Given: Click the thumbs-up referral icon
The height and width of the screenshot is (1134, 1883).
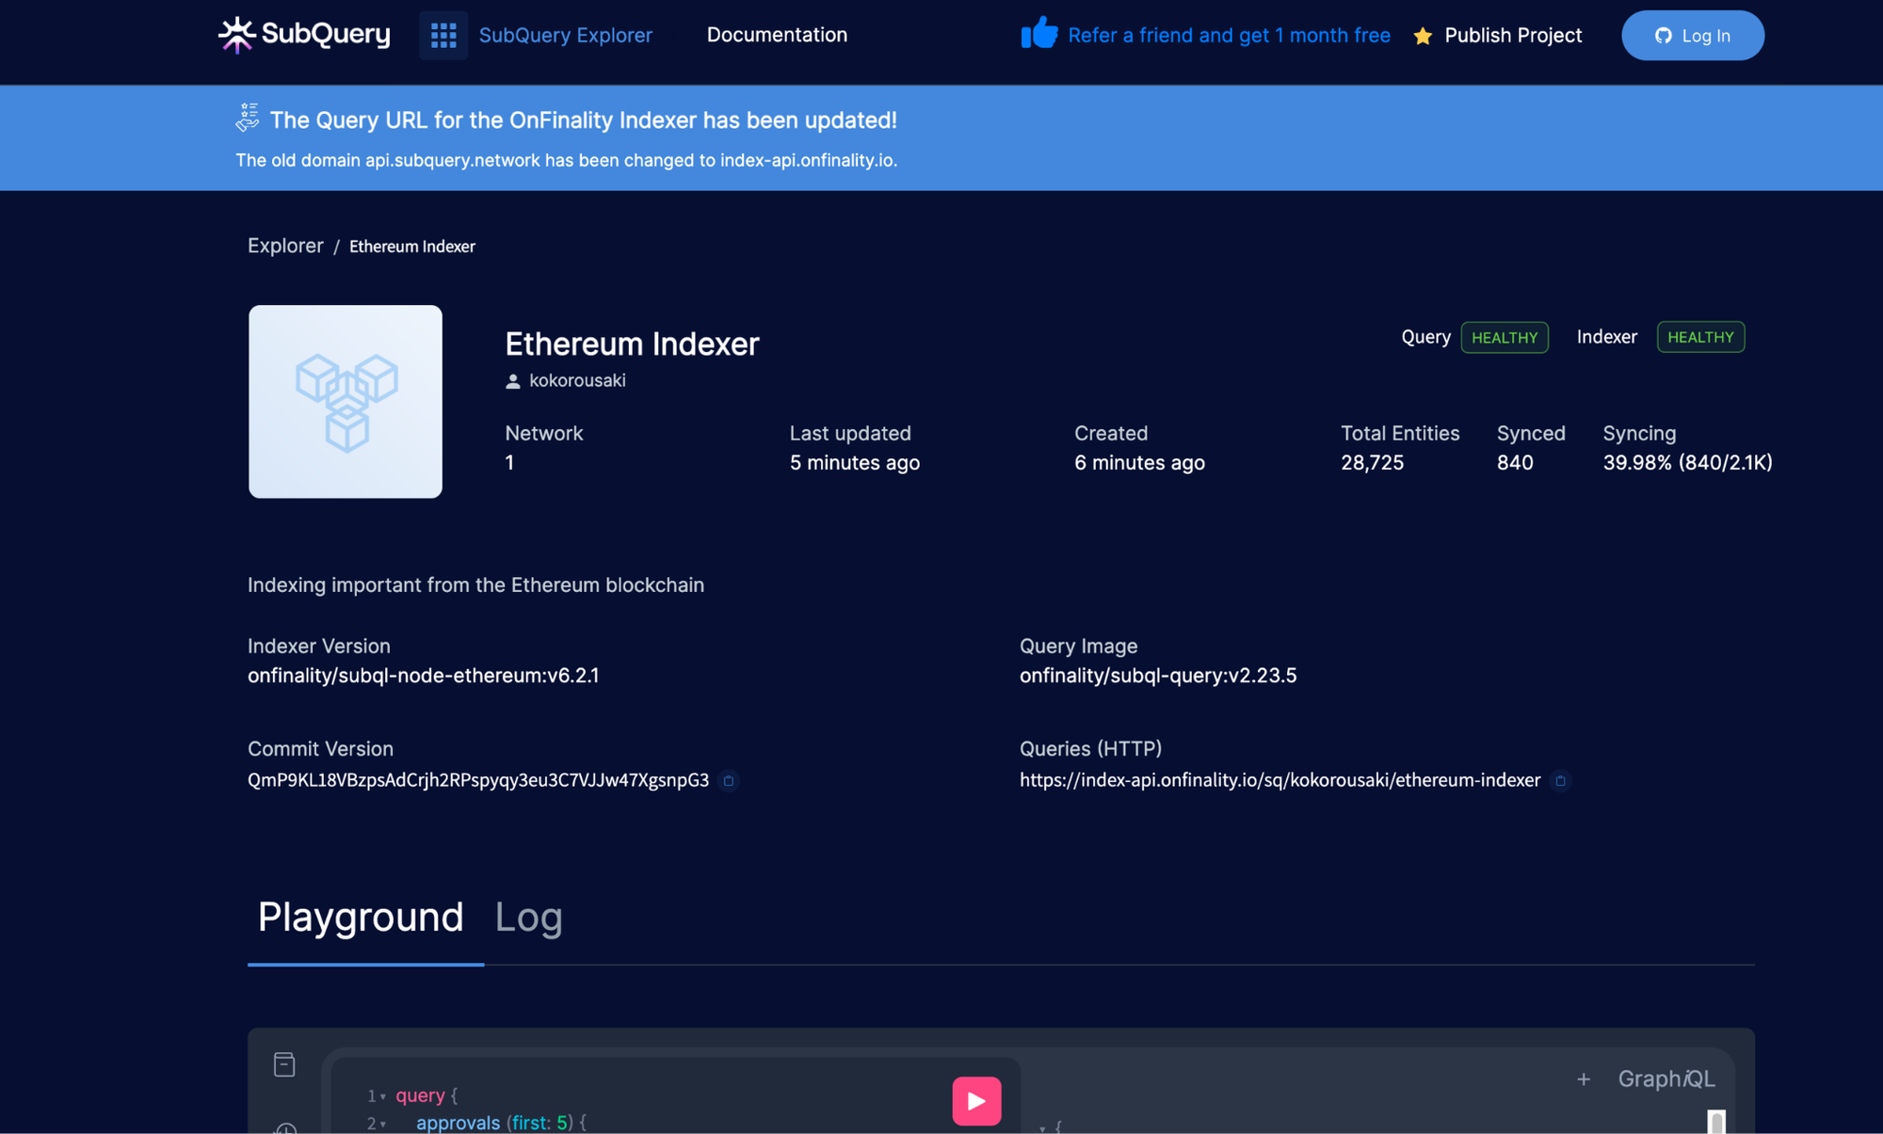Looking at the screenshot, I should tap(1037, 33).
